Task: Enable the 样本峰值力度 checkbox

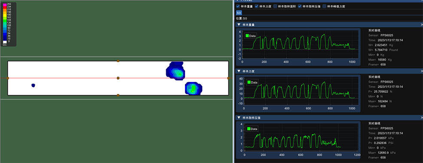Action: [x=325, y=6]
